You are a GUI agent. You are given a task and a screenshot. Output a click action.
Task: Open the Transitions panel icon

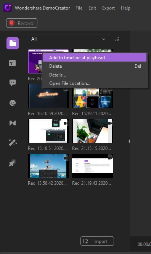tap(13, 123)
